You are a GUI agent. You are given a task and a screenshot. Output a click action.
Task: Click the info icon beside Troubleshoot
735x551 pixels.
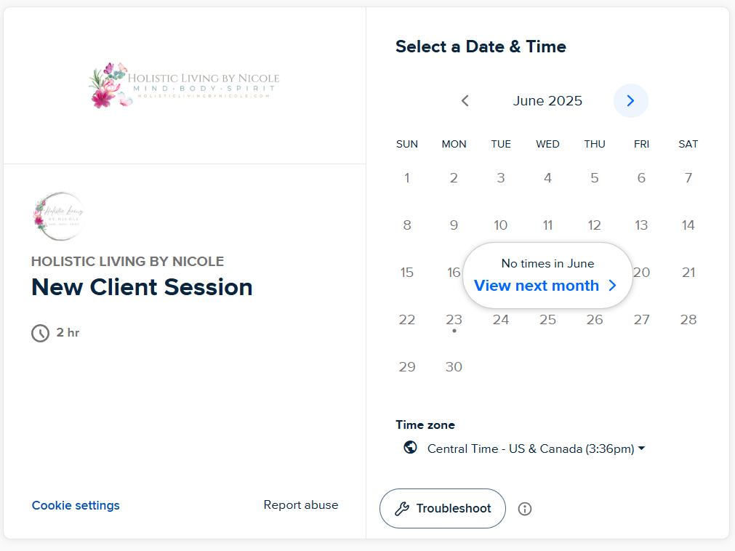coord(525,509)
